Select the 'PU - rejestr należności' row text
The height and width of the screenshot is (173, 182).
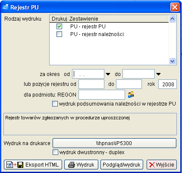point(97,34)
